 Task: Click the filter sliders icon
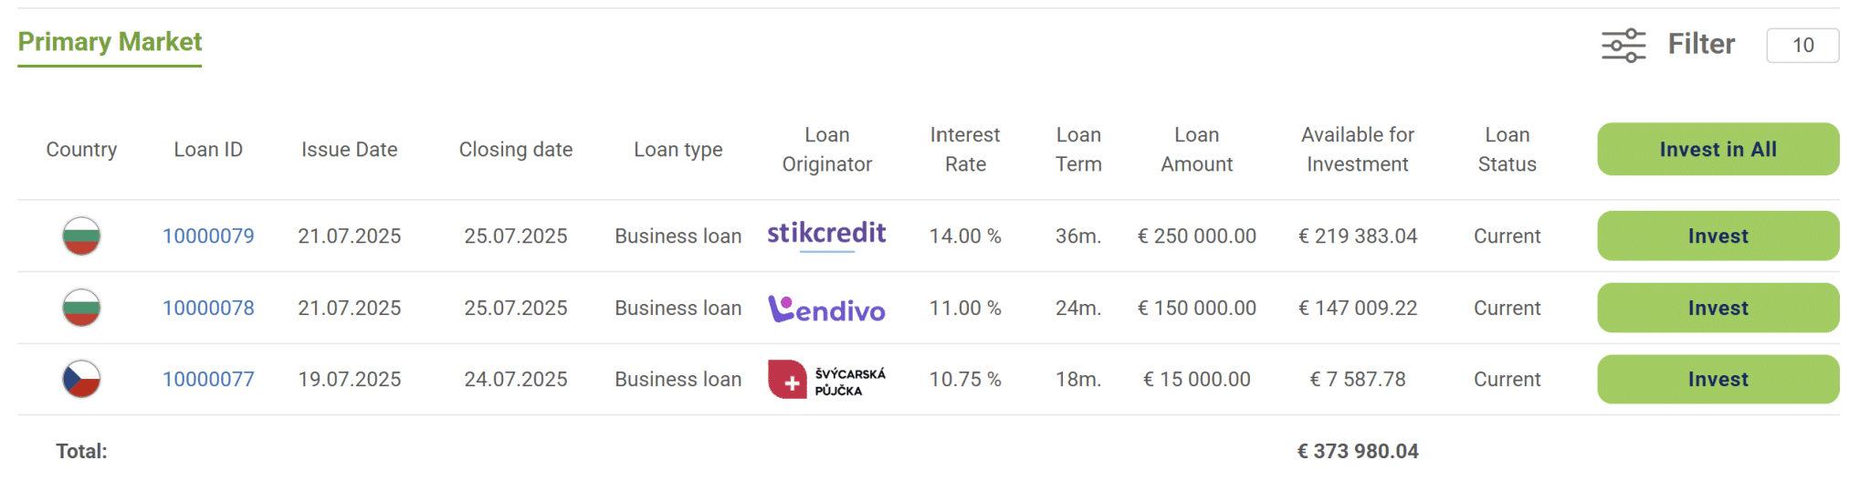(x=1623, y=45)
